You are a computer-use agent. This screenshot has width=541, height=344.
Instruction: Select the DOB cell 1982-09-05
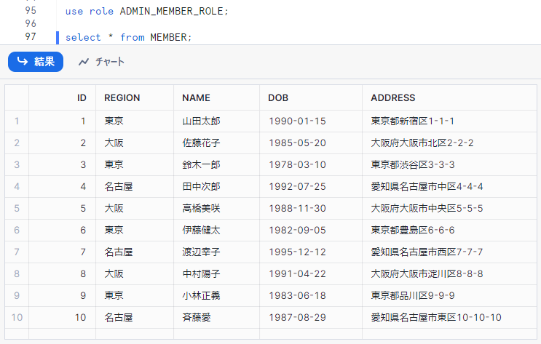pos(311,230)
